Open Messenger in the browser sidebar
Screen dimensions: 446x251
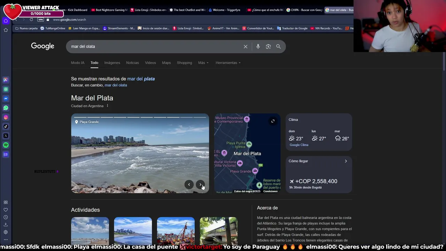[x=6, y=99]
